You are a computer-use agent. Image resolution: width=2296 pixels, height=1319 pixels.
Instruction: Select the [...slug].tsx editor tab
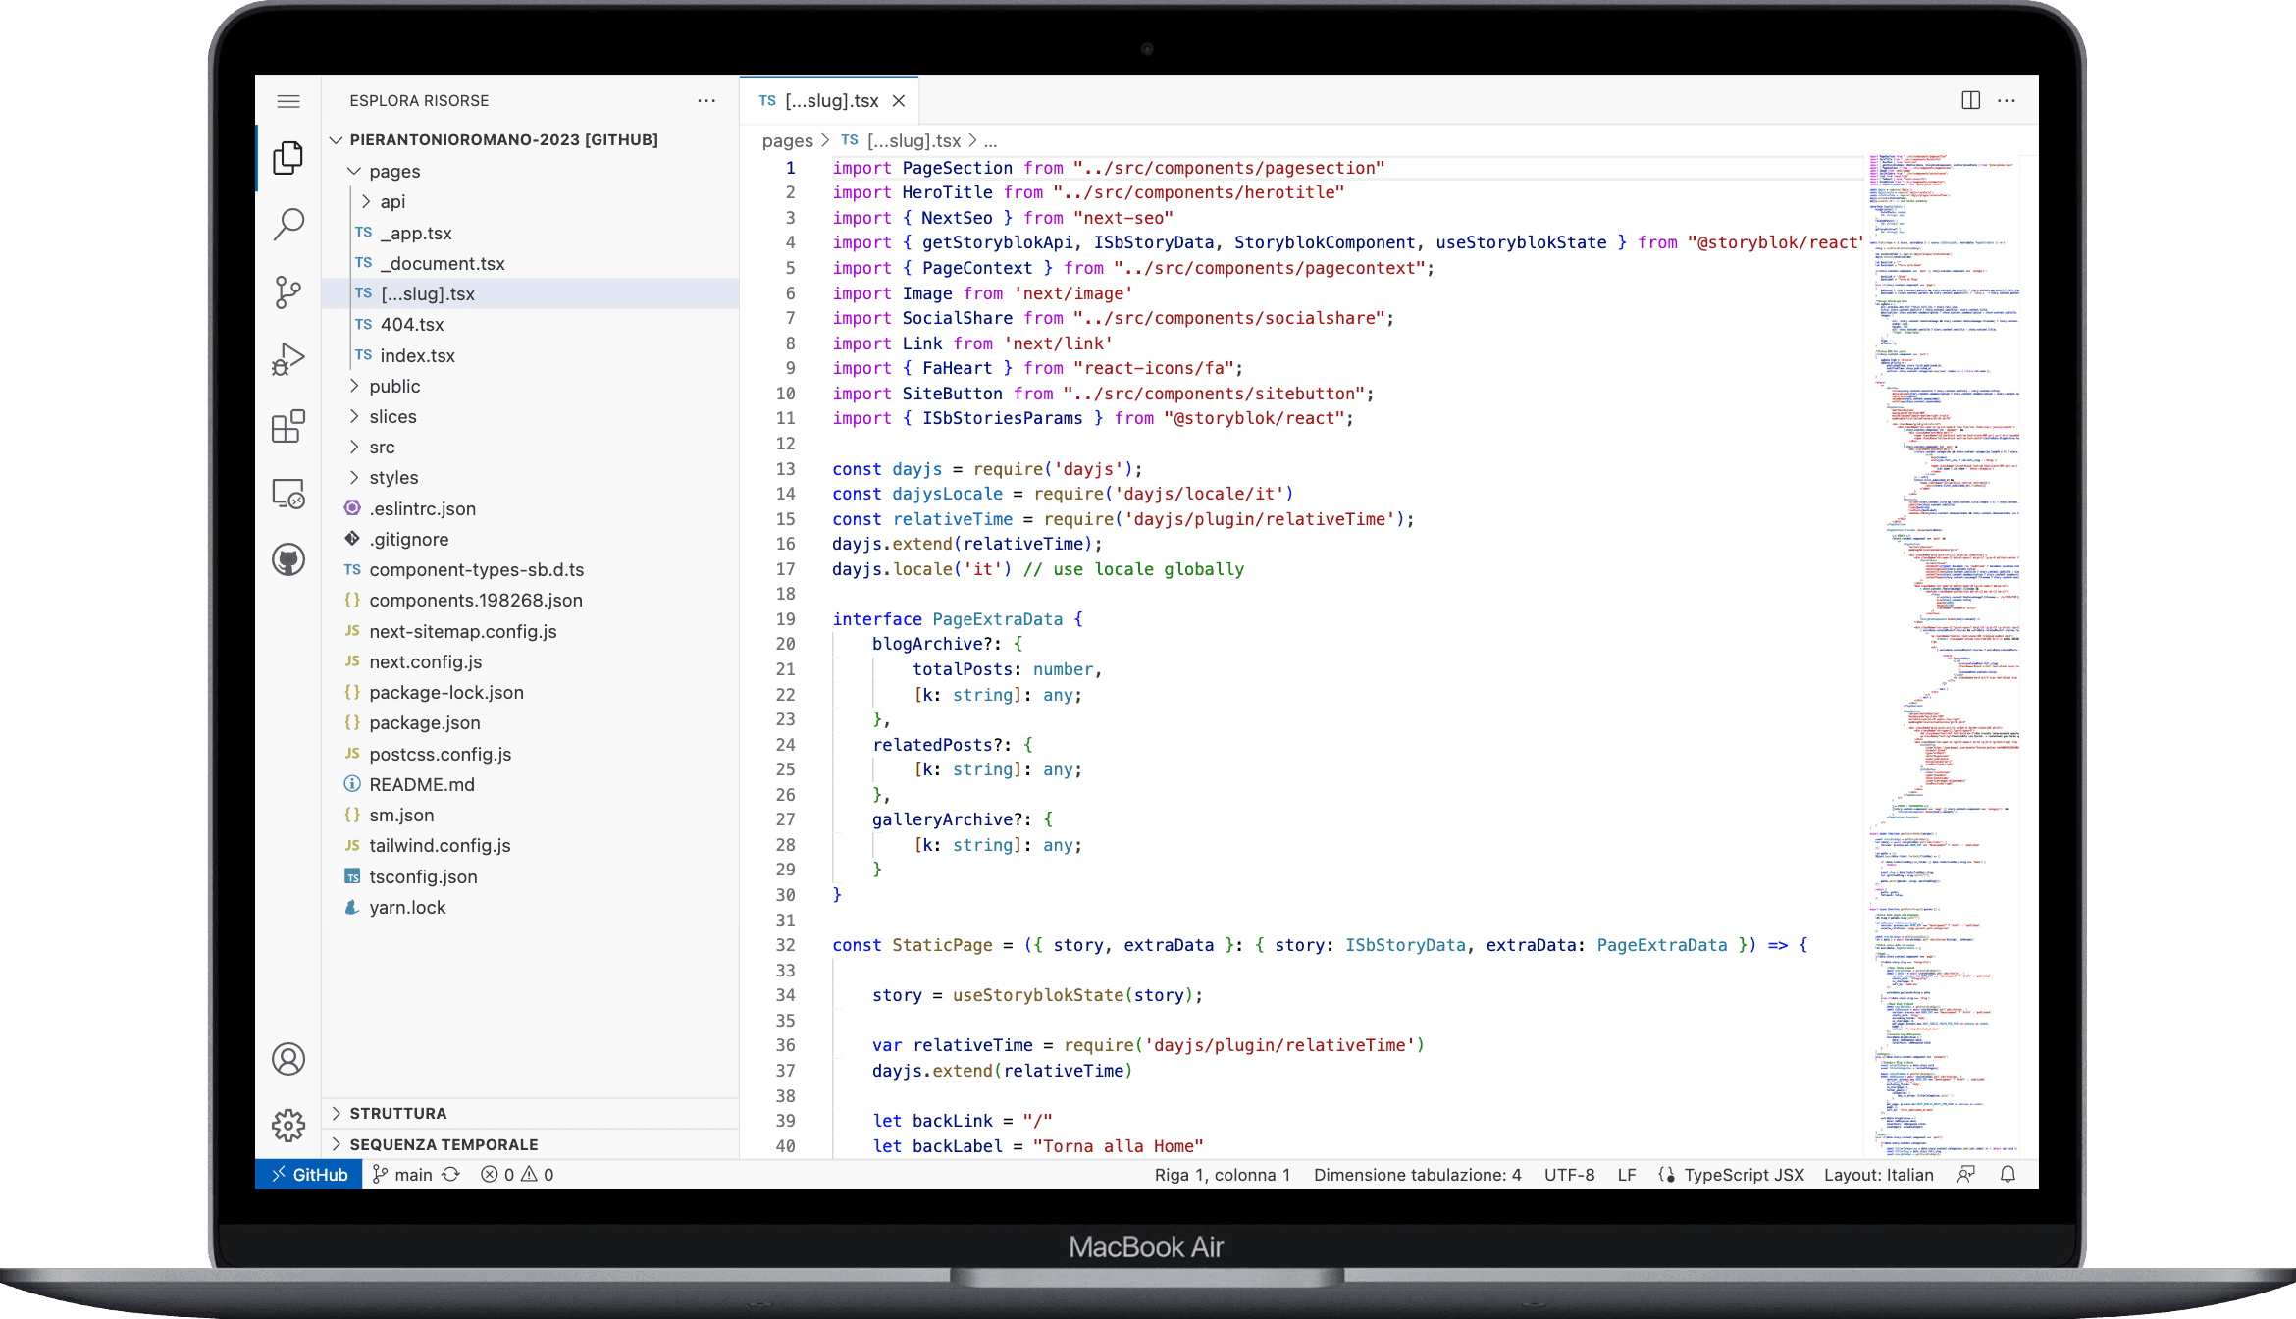830,101
